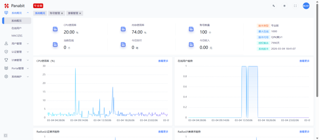Click the CPU使用率 card icon
Viewport: 319px width, 140px height.
click(x=55, y=29)
